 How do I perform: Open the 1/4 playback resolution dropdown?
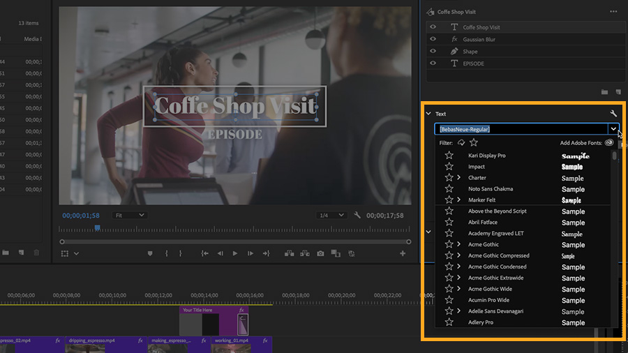point(331,216)
